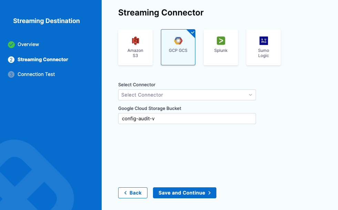Click the GCP GCS hexagon icon
Screen dimensions: 338x210
[178, 41]
